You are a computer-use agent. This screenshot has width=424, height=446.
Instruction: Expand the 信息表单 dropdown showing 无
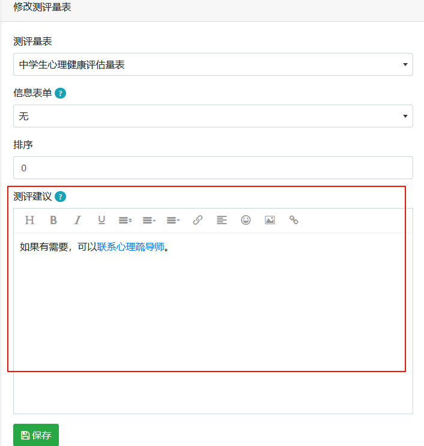click(213, 116)
